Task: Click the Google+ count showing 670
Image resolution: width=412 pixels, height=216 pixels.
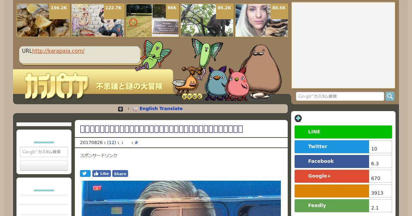Action: [x=381, y=176]
